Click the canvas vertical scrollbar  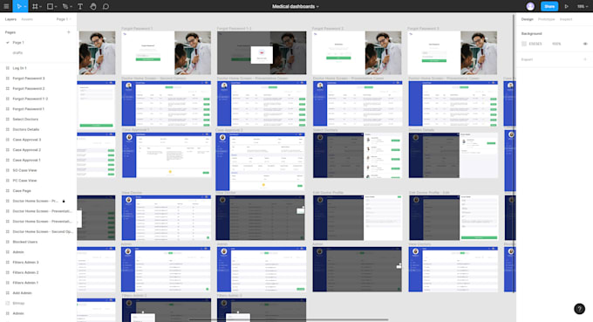[x=514, y=154]
